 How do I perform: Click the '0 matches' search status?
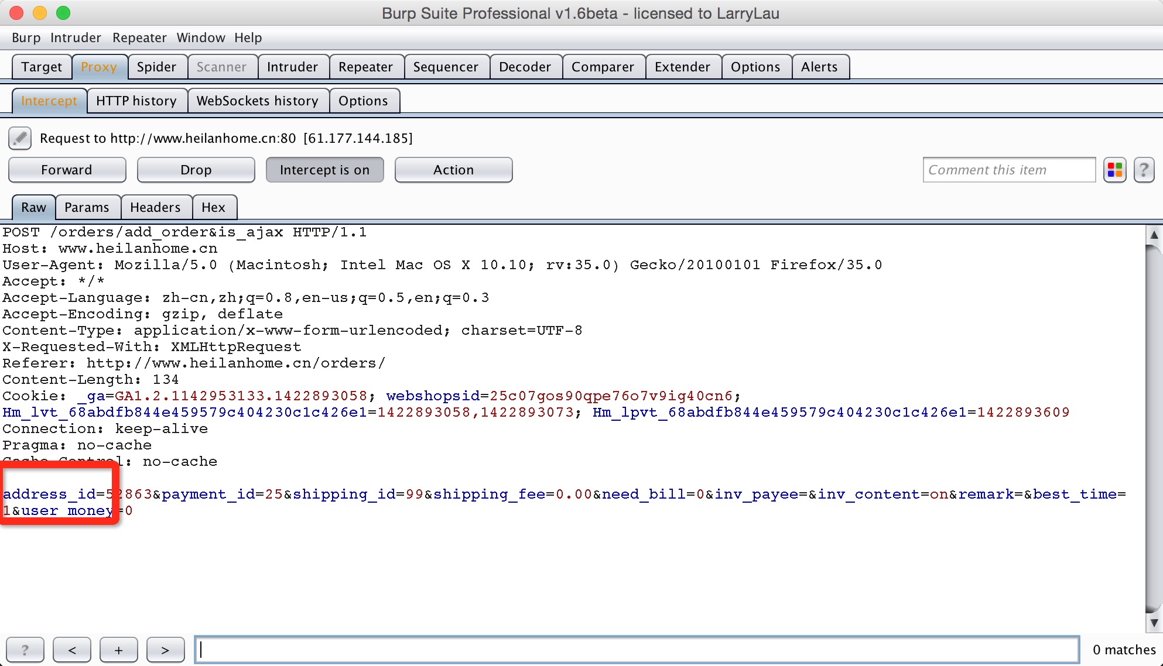[1124, 650]
